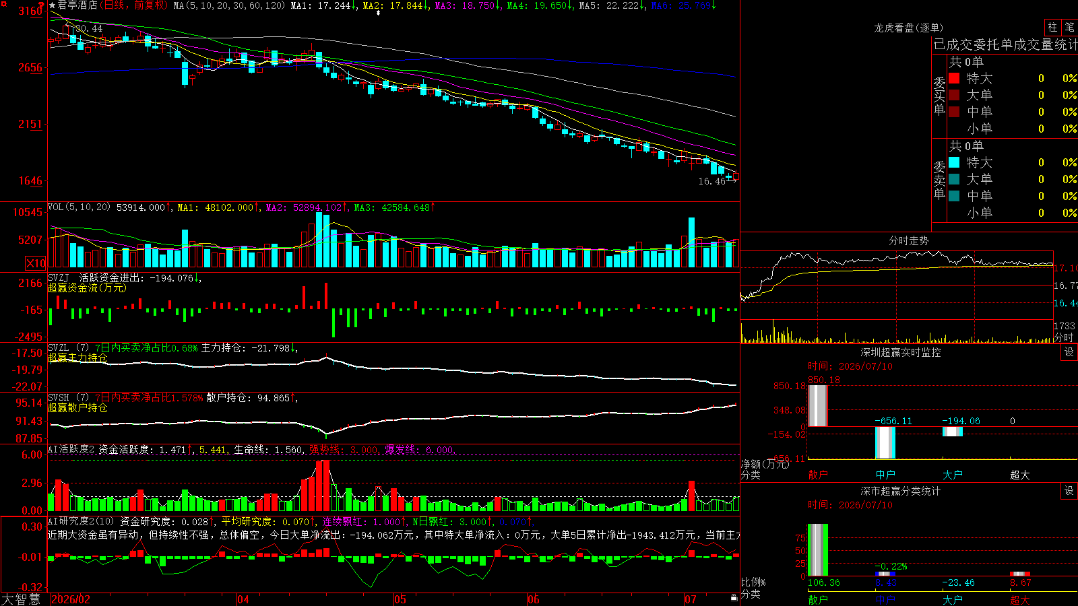
Task: Click 大户 category in 深圳超赢实时监控 chart
Action: click(953, 475)
